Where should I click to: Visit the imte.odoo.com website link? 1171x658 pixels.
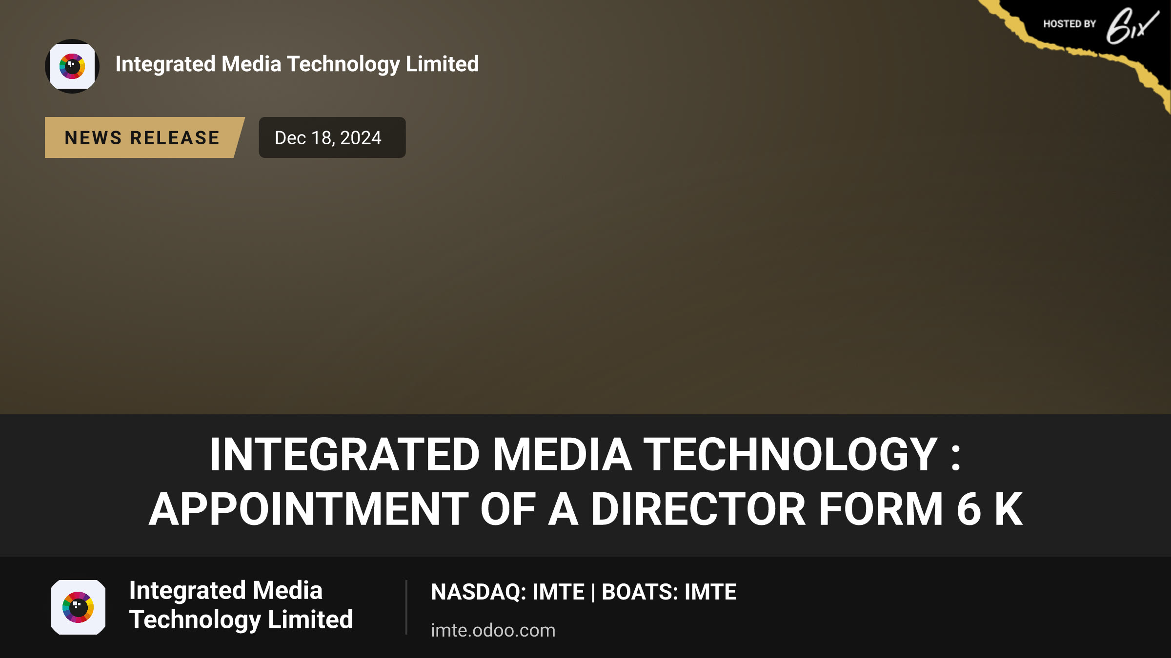coord(493,630)
